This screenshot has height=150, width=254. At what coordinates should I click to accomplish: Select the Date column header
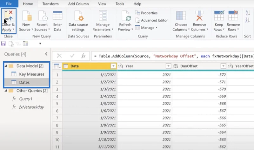(90, 66)
